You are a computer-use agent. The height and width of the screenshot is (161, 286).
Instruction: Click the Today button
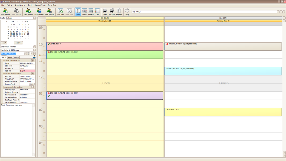18,43
